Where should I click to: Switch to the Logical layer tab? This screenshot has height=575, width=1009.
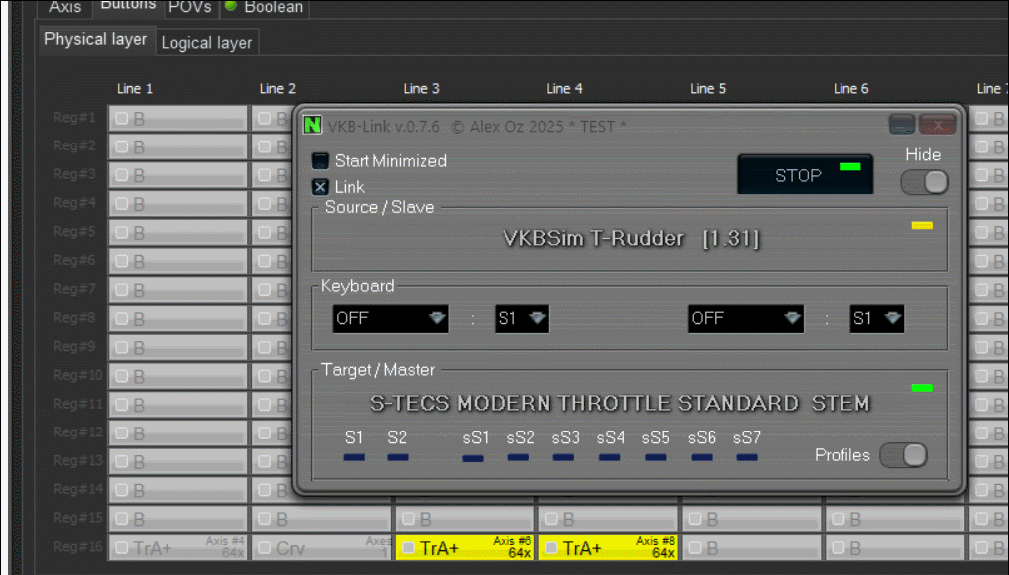coord(206,43)
